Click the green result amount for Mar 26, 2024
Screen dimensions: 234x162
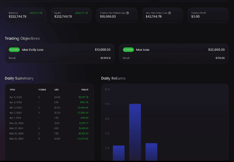[83, 133]
